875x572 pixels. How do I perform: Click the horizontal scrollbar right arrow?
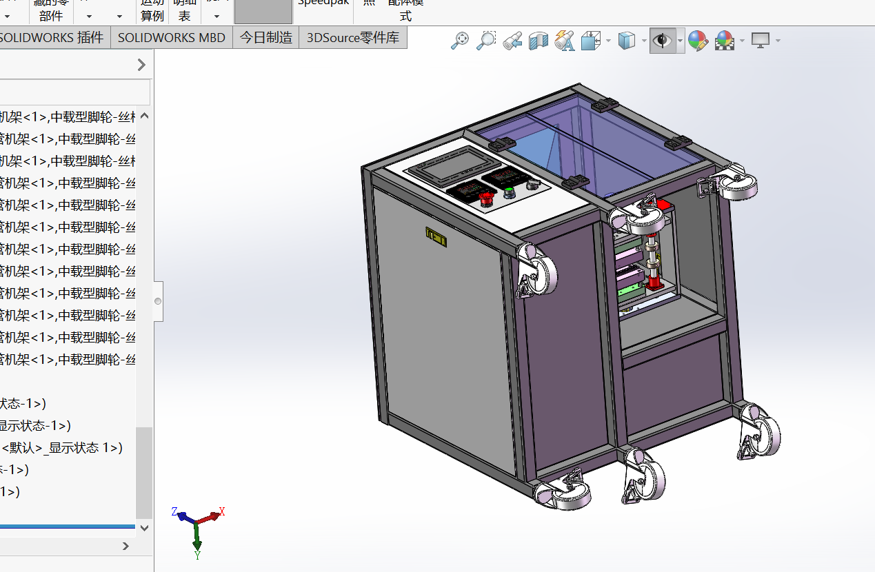tap(125, 546)
